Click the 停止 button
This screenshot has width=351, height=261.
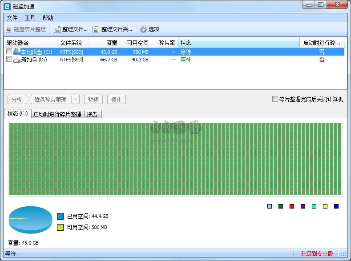(117, 100)
